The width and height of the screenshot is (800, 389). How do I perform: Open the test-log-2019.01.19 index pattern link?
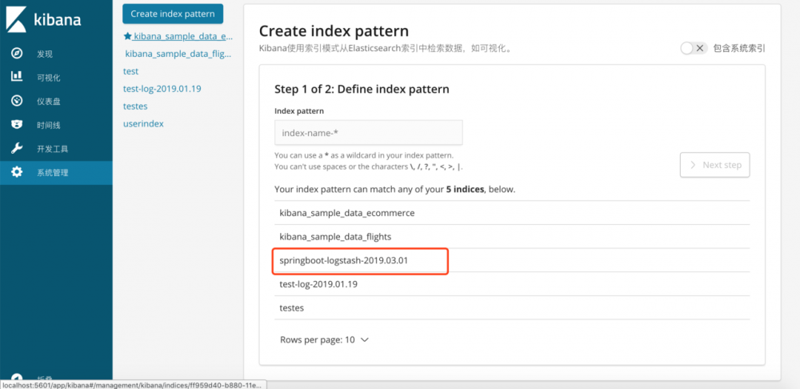click(162, 89)
